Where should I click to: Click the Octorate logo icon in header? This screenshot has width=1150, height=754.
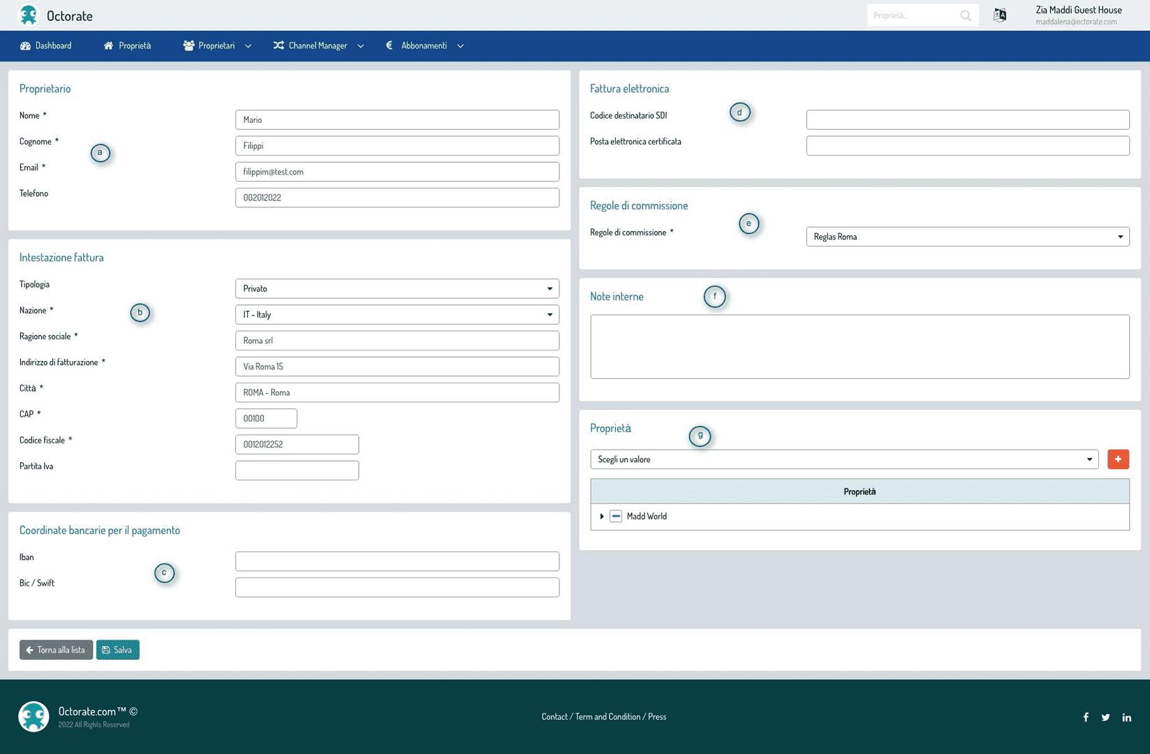pyautogui.click(x=29, y=15)
